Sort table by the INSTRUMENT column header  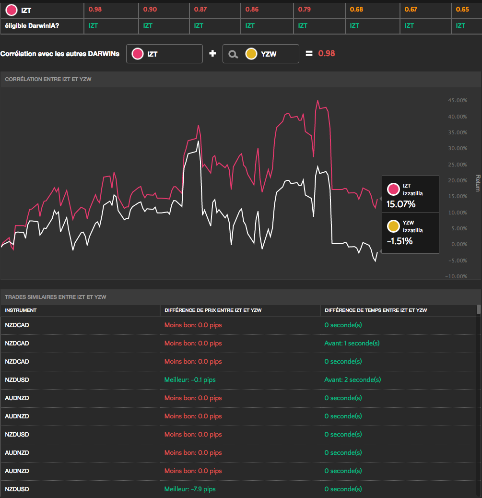[x=21, y=310]
